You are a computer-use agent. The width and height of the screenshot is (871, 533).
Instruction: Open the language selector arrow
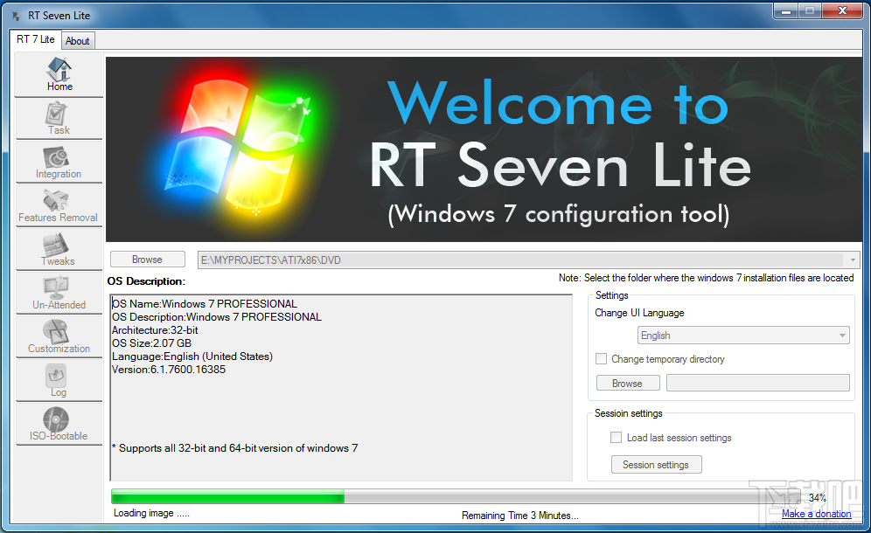(840, 335)
